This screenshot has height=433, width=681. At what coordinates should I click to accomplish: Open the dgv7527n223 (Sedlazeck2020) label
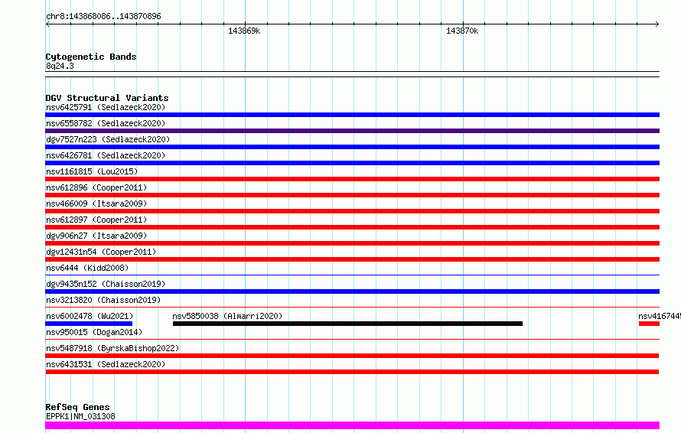click(108, 139)
